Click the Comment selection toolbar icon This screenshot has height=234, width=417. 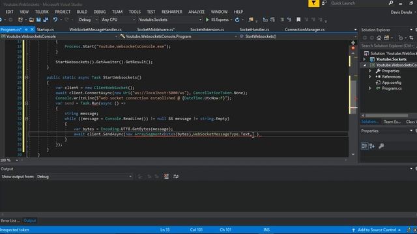[282, 19]
